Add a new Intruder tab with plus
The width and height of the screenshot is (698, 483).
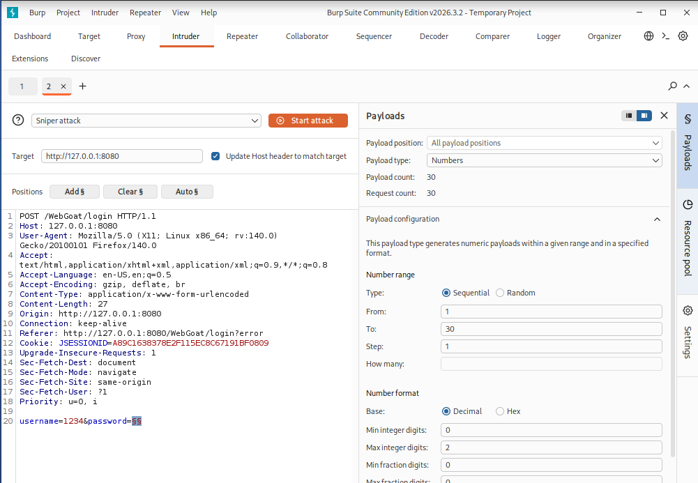point(82,86)
